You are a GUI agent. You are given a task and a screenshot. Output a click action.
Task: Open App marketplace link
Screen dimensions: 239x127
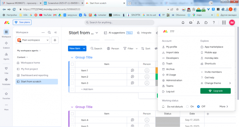(214, 47)
